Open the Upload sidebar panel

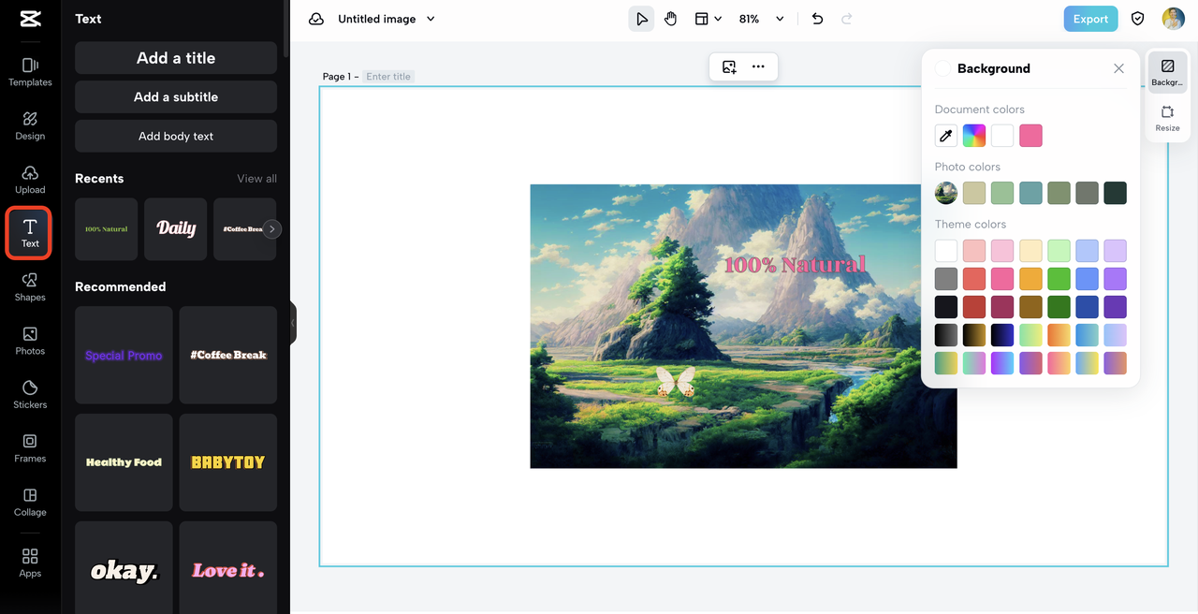click(x=30, y=180)
